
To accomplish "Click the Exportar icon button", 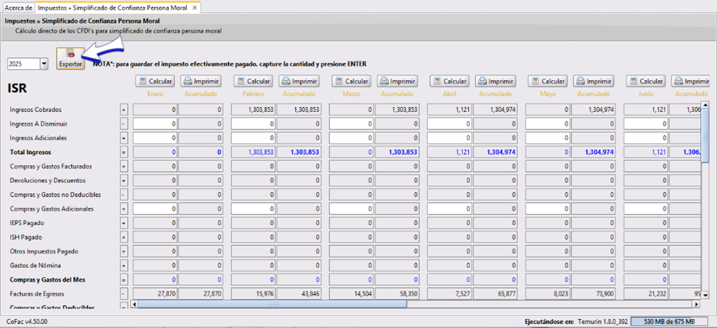I will [70, 60].
